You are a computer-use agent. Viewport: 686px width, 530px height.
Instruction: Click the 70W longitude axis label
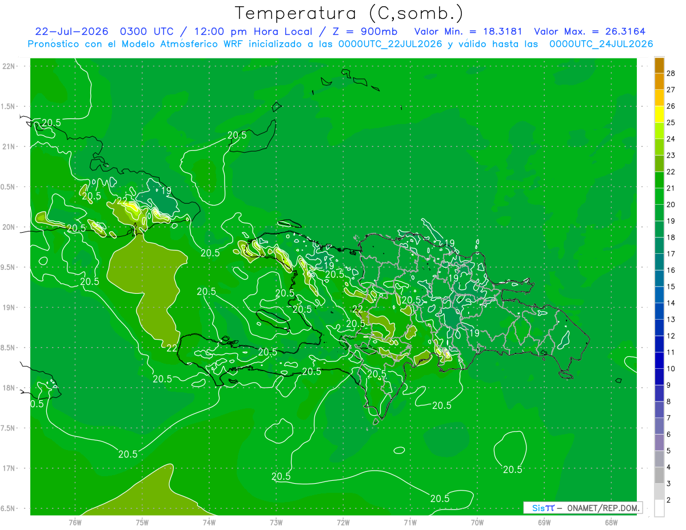point(477,522)
